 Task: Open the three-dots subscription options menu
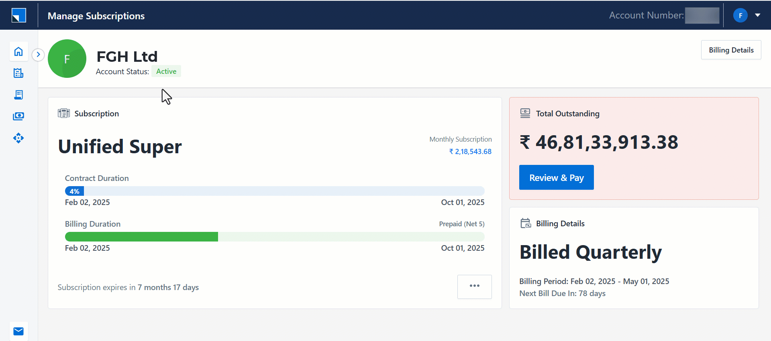pyautogui.click(x=474, y=286)
